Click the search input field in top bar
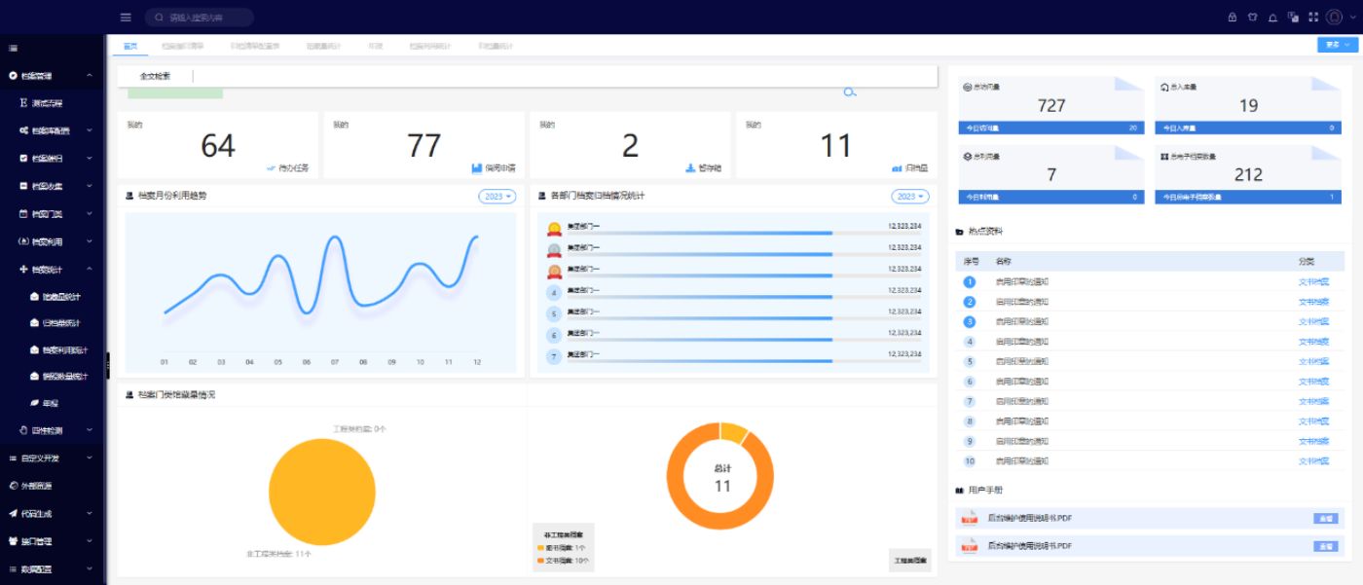This screenshot has height=585, width=1363. click(204, 18)
